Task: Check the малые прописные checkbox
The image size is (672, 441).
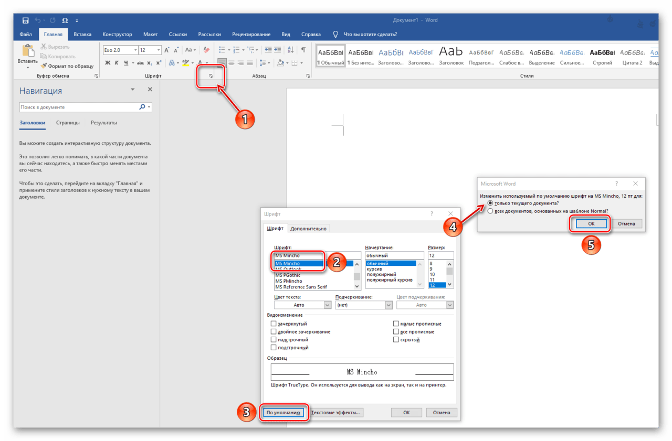Action: 396,324
